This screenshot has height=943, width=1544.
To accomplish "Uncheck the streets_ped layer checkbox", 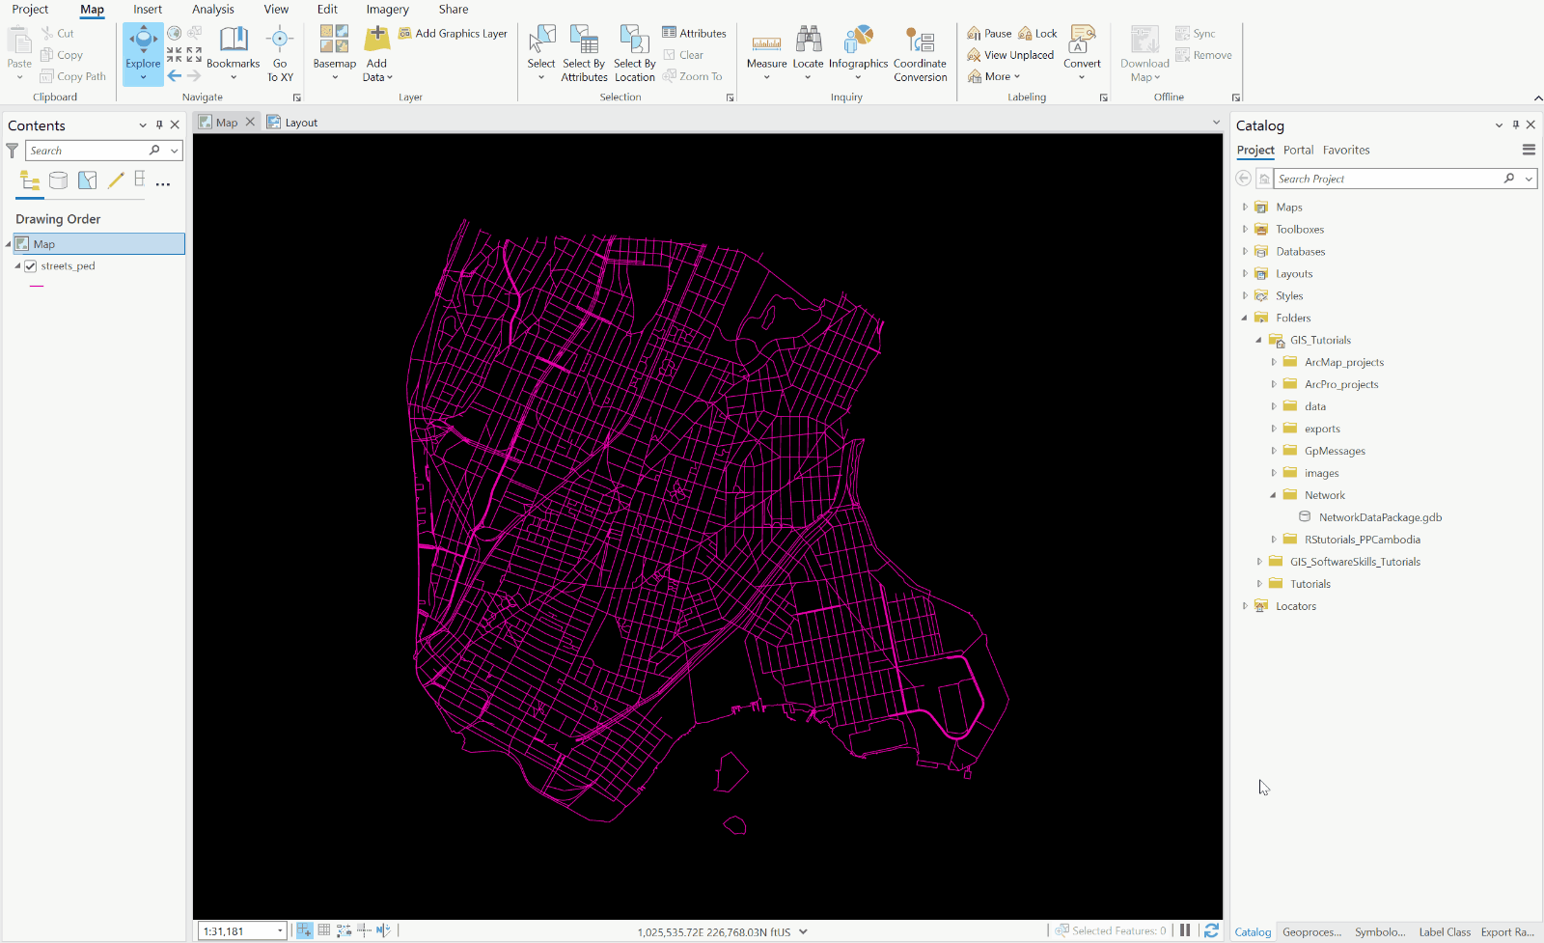I will coord(31,265).
